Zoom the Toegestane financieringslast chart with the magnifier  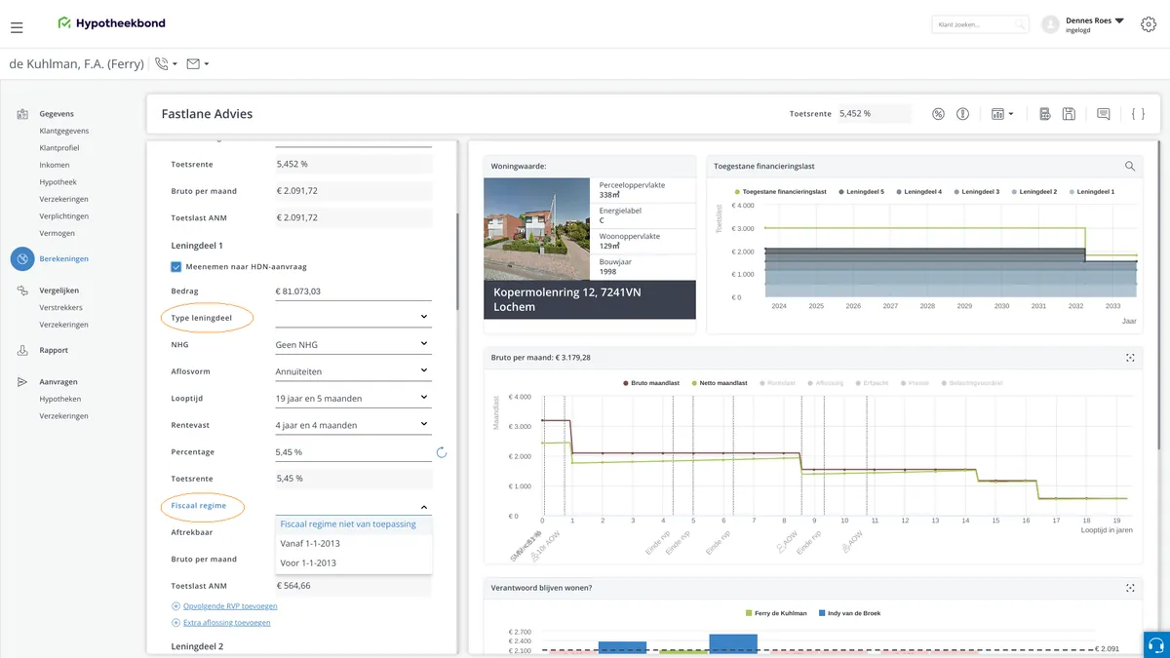tap(1130, 167)
